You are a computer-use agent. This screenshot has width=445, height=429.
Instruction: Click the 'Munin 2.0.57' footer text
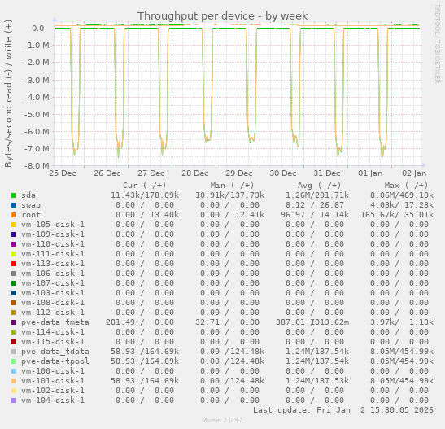pyautogui.click(x=222, y=420)
